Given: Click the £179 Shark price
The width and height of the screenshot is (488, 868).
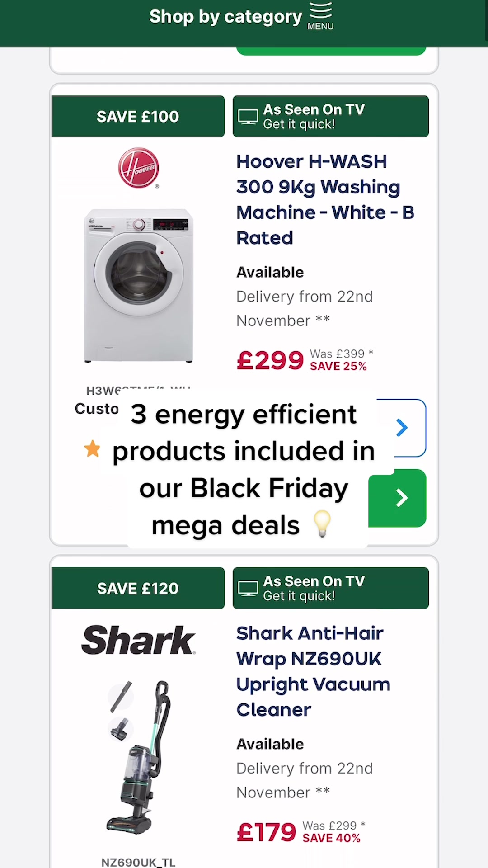Looking at the screenshot, I should pyautogui.click(x=267, y=832).
